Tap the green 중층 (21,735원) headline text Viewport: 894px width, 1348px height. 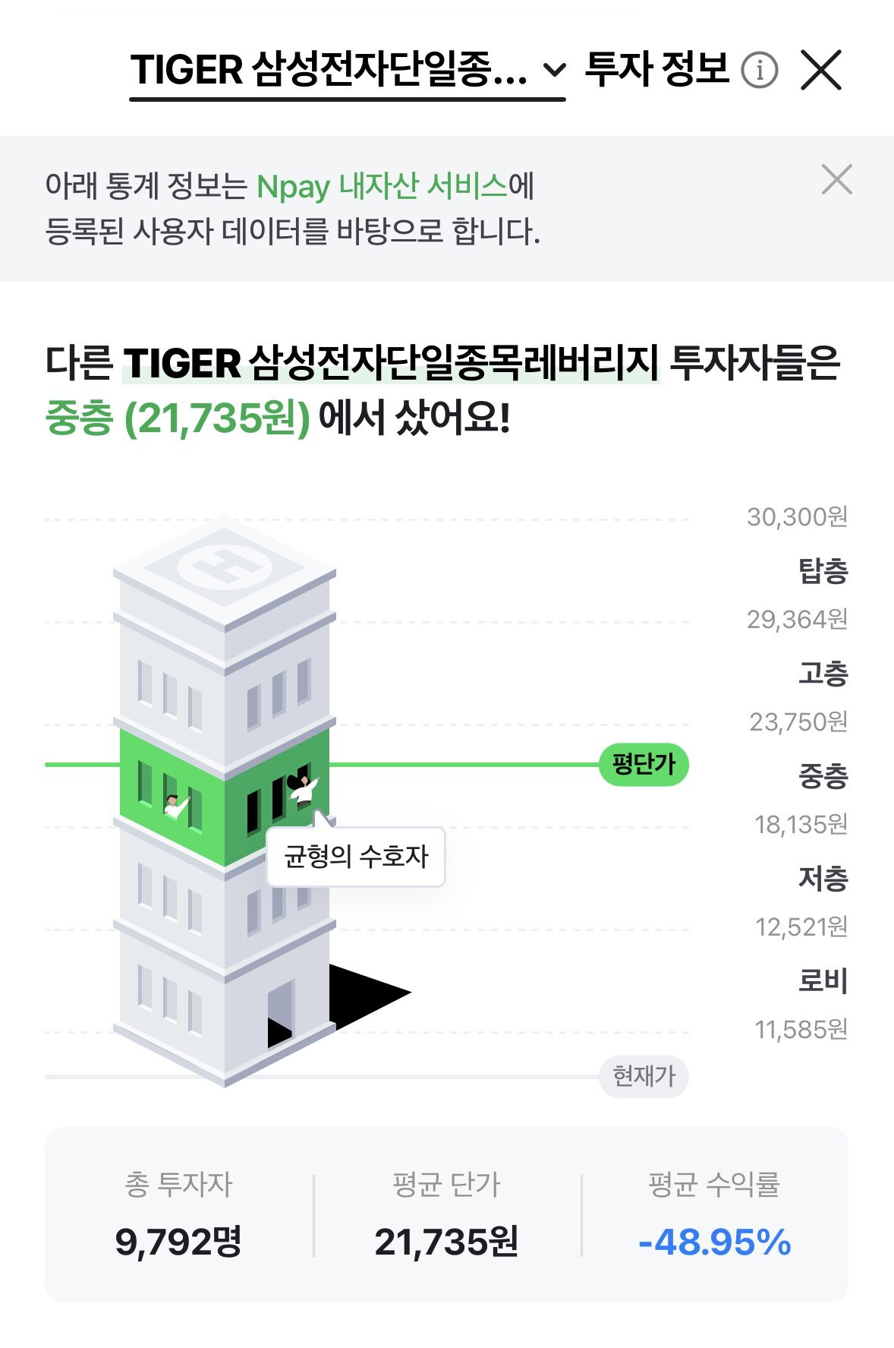coord(178,418)
